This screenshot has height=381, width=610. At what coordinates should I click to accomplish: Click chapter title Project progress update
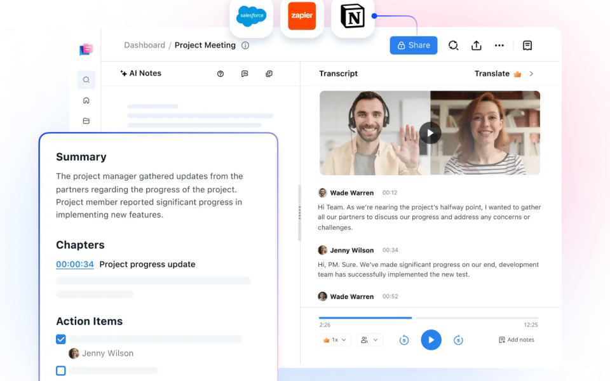(147, 264)
